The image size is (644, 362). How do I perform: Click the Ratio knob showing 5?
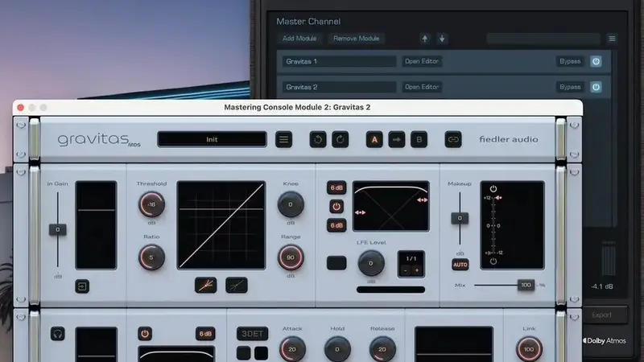151,257
